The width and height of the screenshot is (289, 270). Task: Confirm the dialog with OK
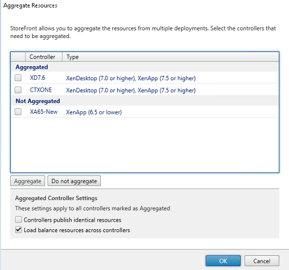point(223,261)
